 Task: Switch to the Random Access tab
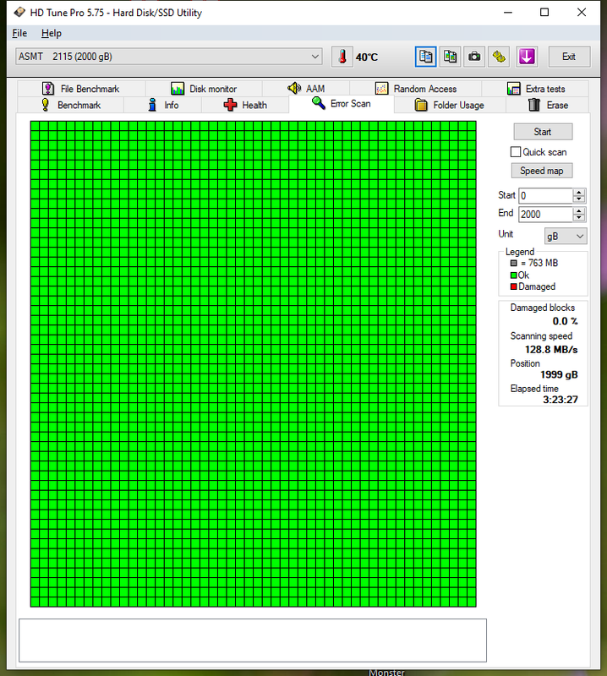pos(416,89)
